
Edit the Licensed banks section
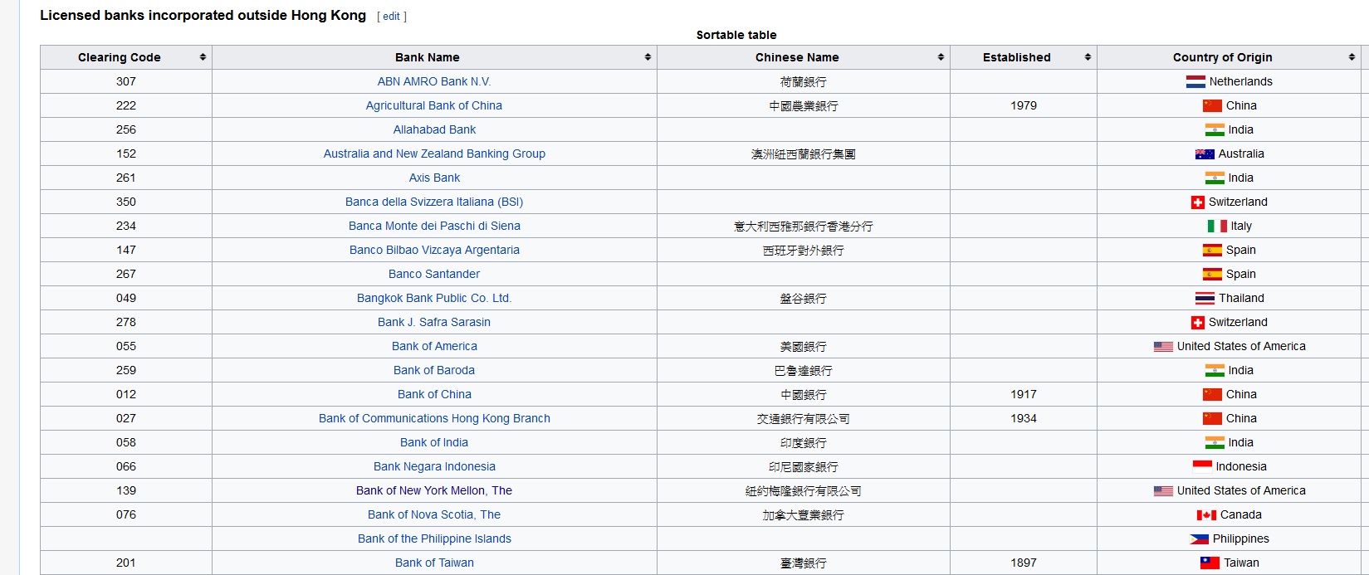(x=391, y=17)
